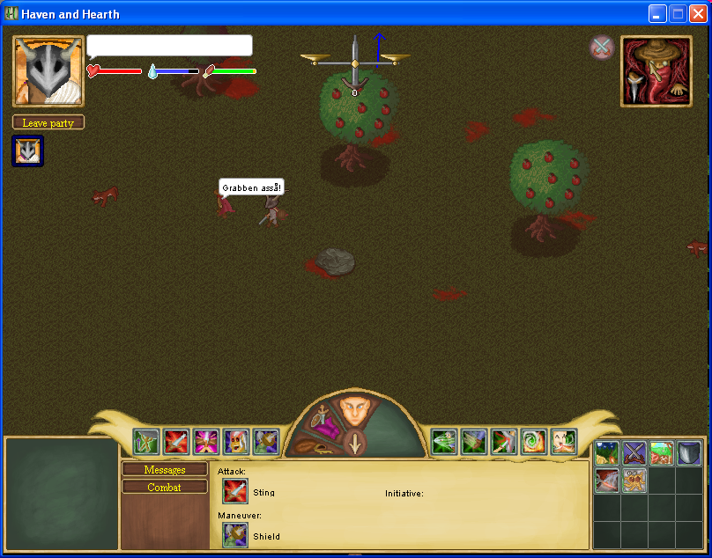
Task: Open the player character portrait
Action: (x=48, y=70)
